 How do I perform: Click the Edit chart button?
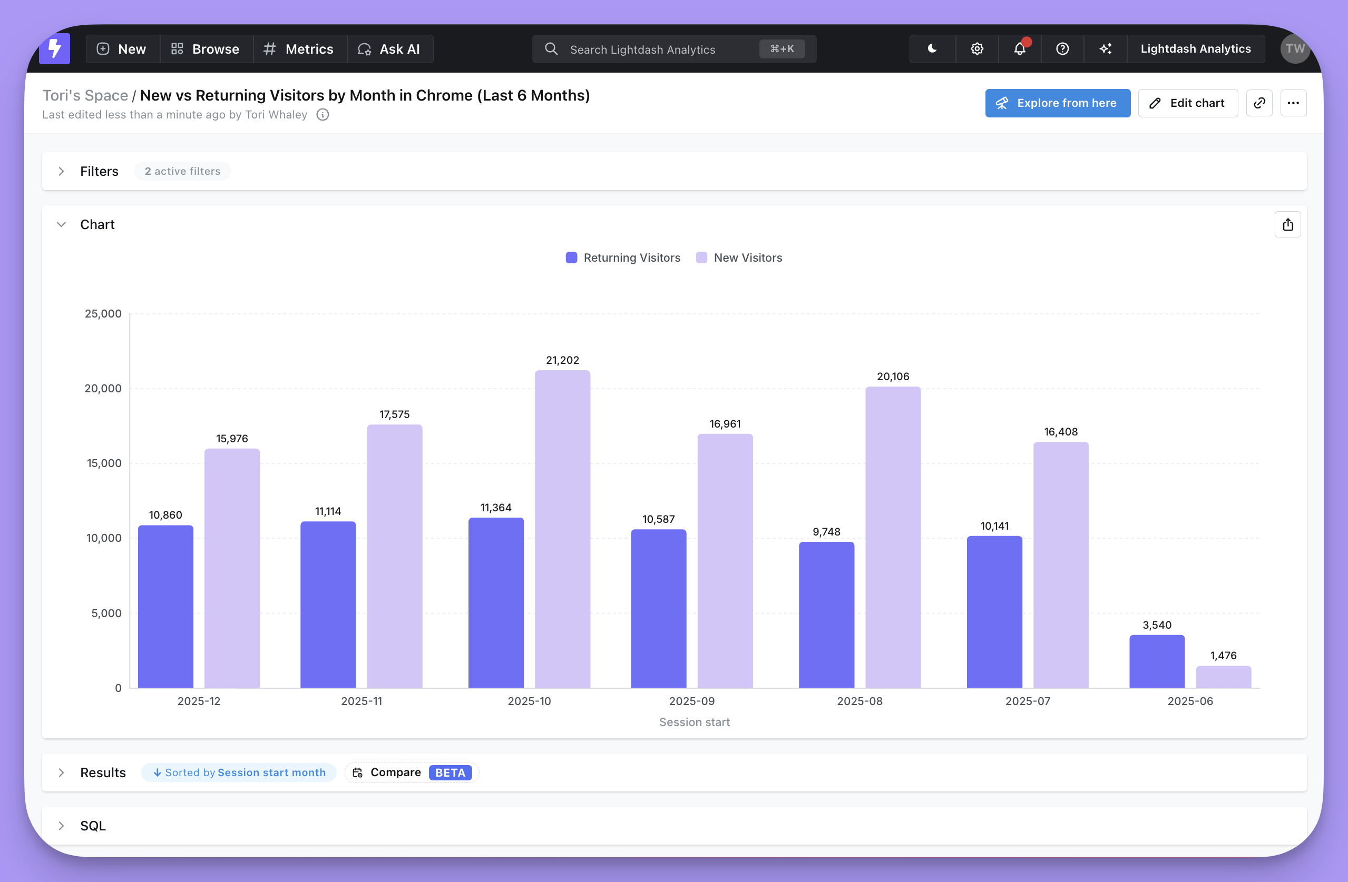[x=1187, y=103]
